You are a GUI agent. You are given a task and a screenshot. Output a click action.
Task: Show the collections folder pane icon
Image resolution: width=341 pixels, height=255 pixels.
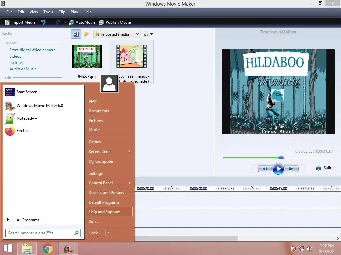click(x=86, y=34)
